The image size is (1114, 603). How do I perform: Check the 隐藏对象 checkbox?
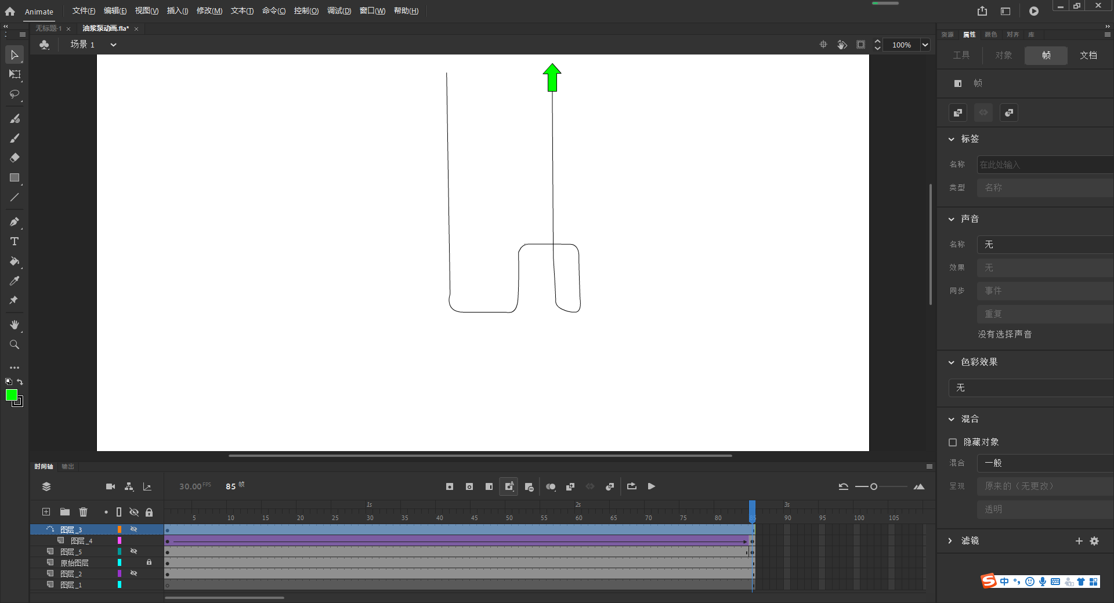click(952, 442)
